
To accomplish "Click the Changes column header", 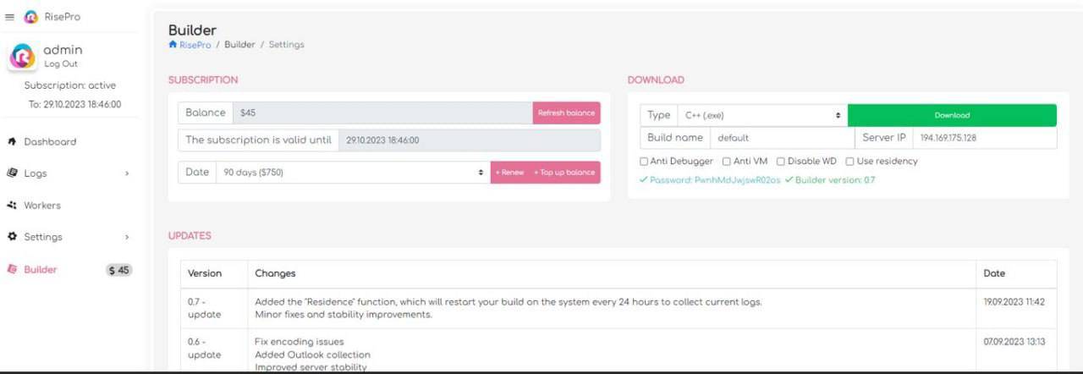I will (275, 273).
